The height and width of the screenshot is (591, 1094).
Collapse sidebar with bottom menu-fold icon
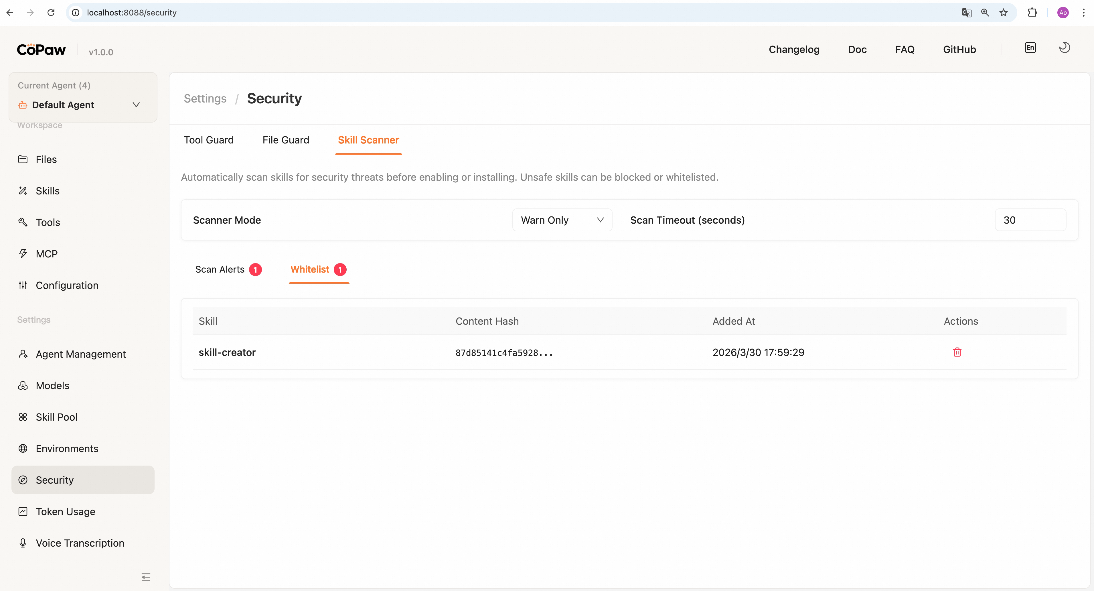146,577
